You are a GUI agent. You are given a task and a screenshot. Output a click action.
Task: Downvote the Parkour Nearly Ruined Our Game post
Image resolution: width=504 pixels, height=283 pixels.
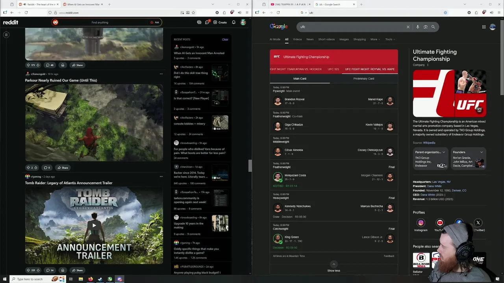click(36, 168)
